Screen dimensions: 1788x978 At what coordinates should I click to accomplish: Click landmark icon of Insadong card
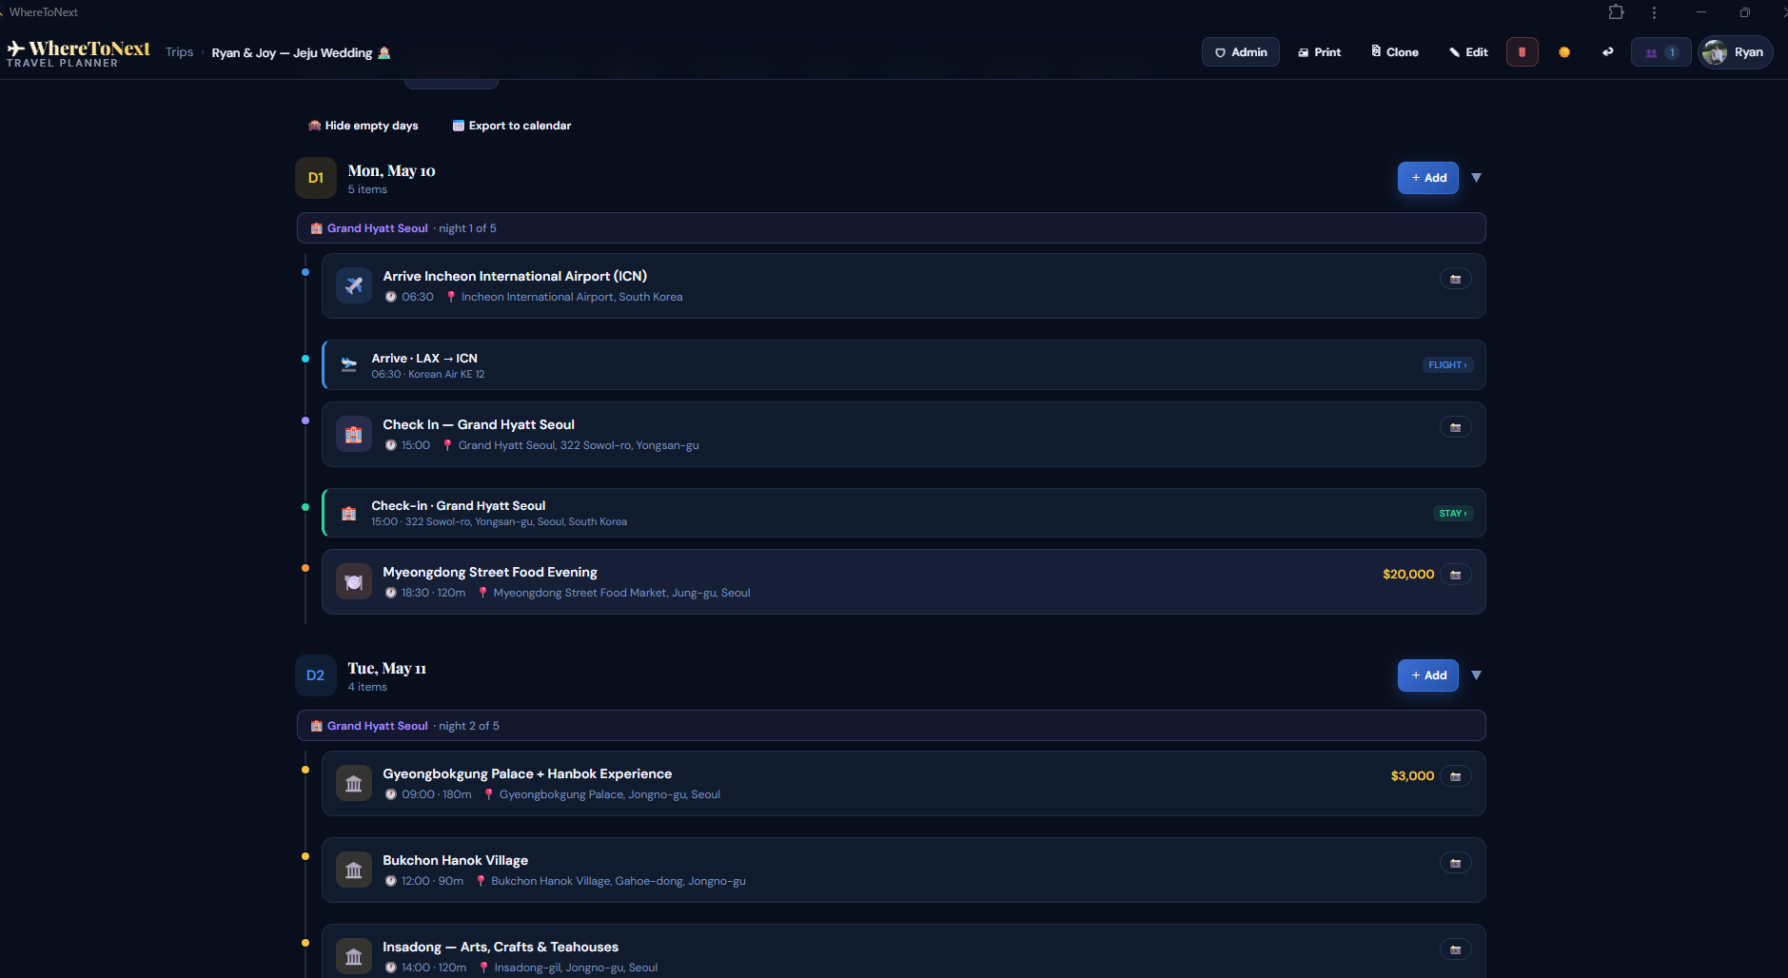354,957
